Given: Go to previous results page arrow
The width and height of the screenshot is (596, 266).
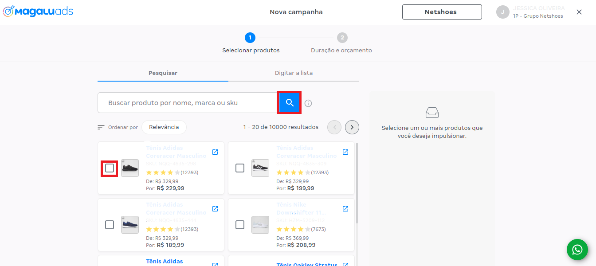Looking at the screenshot, I should 334,127.
